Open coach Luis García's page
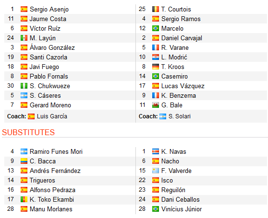The image size is (268, 218). coord(52,116)
